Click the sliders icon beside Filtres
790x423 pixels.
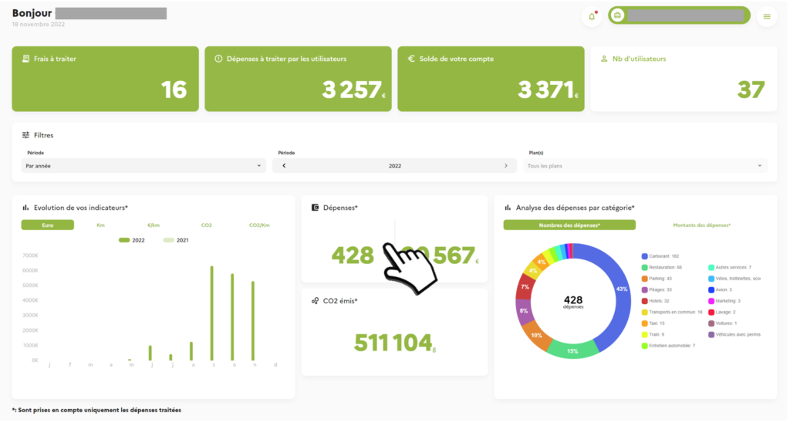25,135
